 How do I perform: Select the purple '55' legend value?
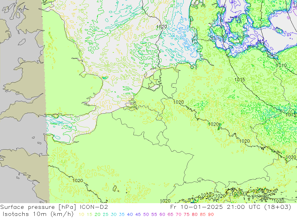154,214
